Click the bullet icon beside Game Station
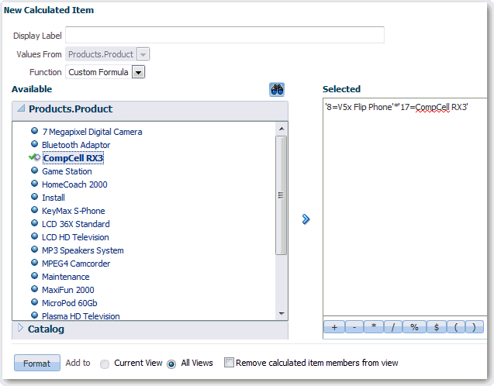 pos(35,171)
